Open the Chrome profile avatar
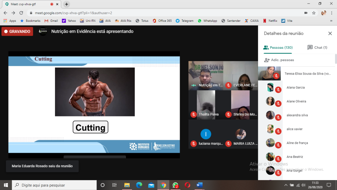The image size is (337, 190). pyautogui.click(x=324, y=13)
